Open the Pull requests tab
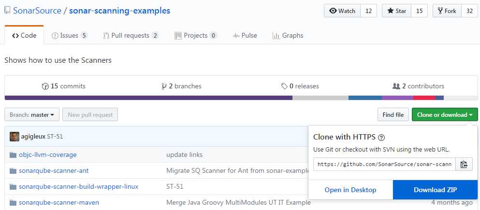Image resolution: width=480 pixels, height=210 pixels. (131, 35)
